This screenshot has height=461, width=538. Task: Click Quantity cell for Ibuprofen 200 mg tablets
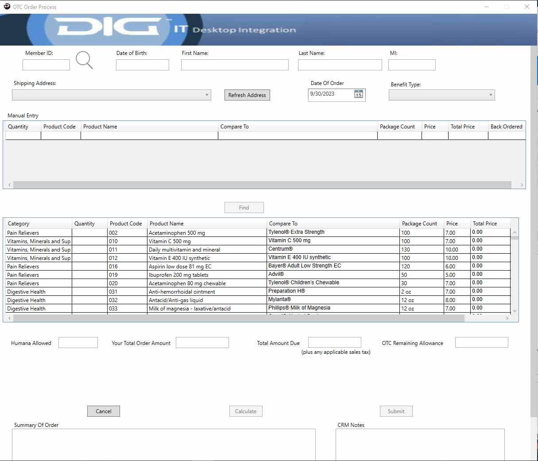(89, 275)
